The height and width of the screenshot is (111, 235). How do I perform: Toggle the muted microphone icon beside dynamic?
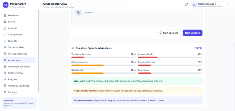78,12
